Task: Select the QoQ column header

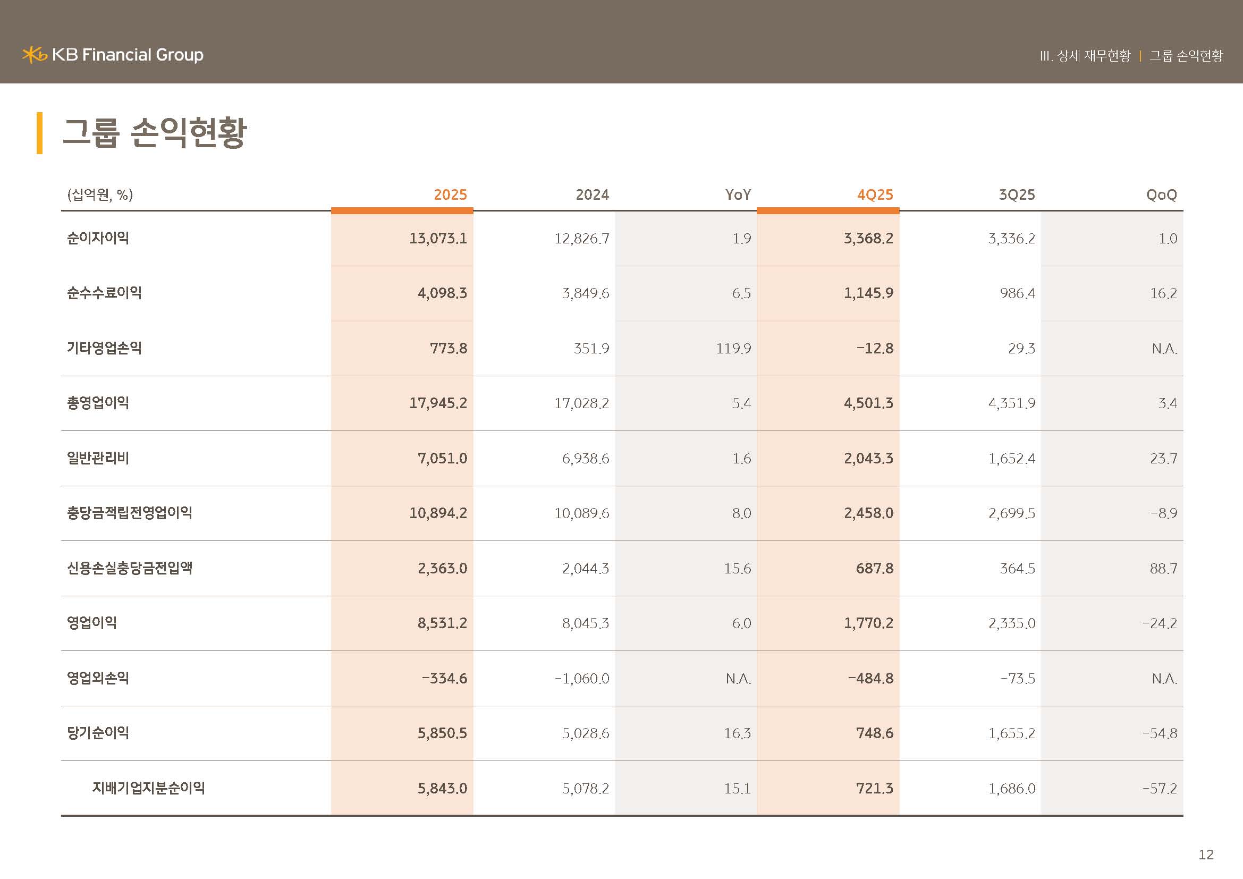Action: click(x=1161, y=195)
